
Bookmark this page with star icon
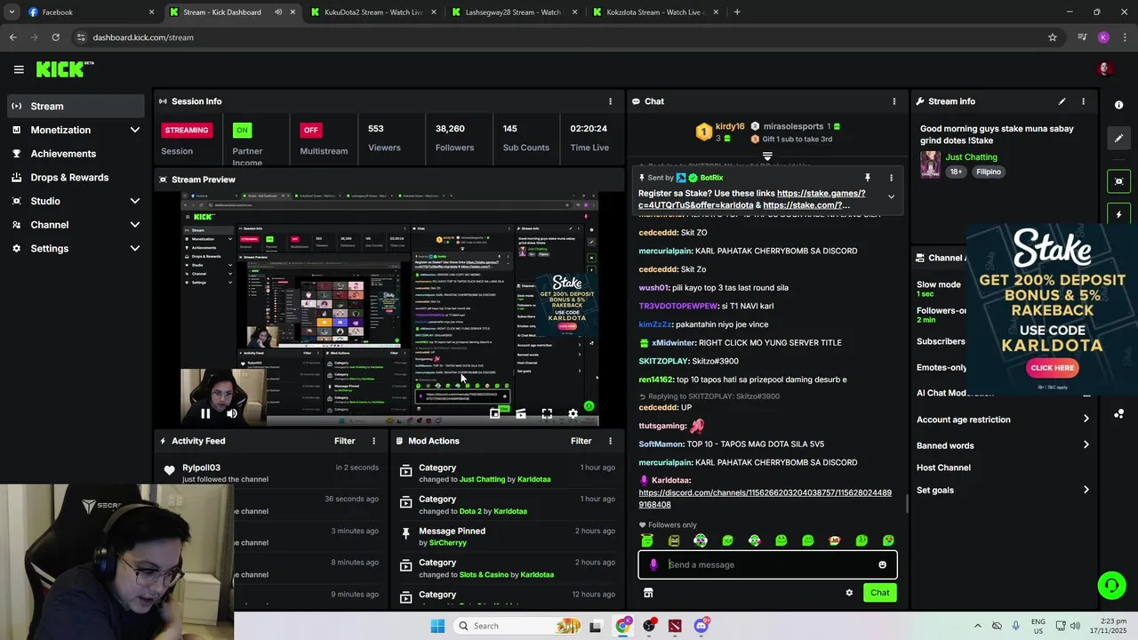[x=1053, y=37]
